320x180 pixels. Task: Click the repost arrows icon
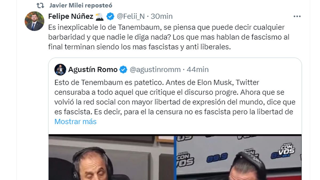pyautogui.click(x=40, y=5)
